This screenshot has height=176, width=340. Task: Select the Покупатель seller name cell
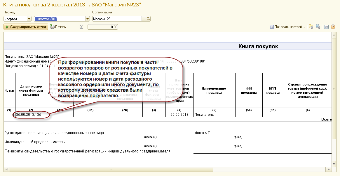(x=214, y=115)
